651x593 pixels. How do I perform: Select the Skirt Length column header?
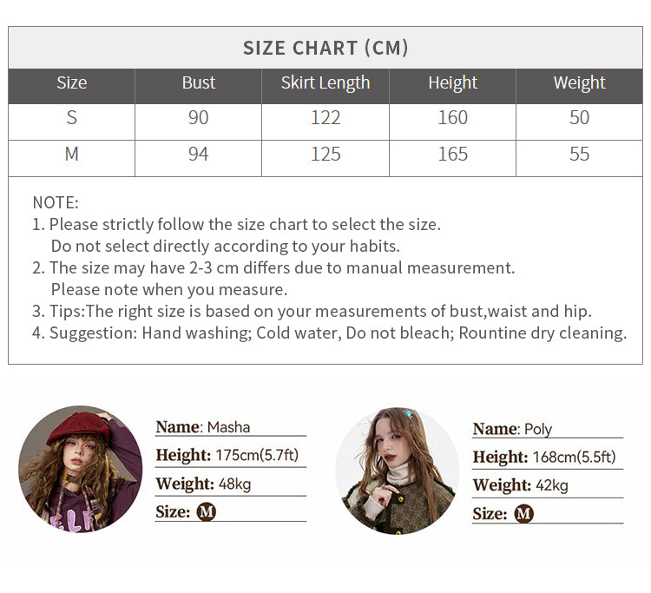[325, 82]
